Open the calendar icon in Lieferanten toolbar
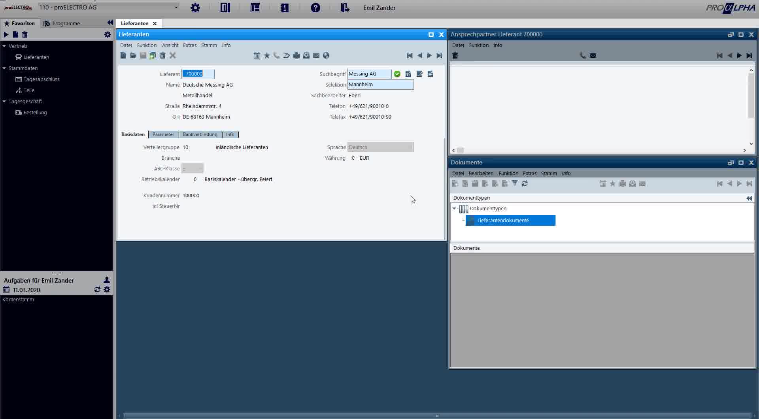Screen dimensions: 759x419 [x=257, y=55]
